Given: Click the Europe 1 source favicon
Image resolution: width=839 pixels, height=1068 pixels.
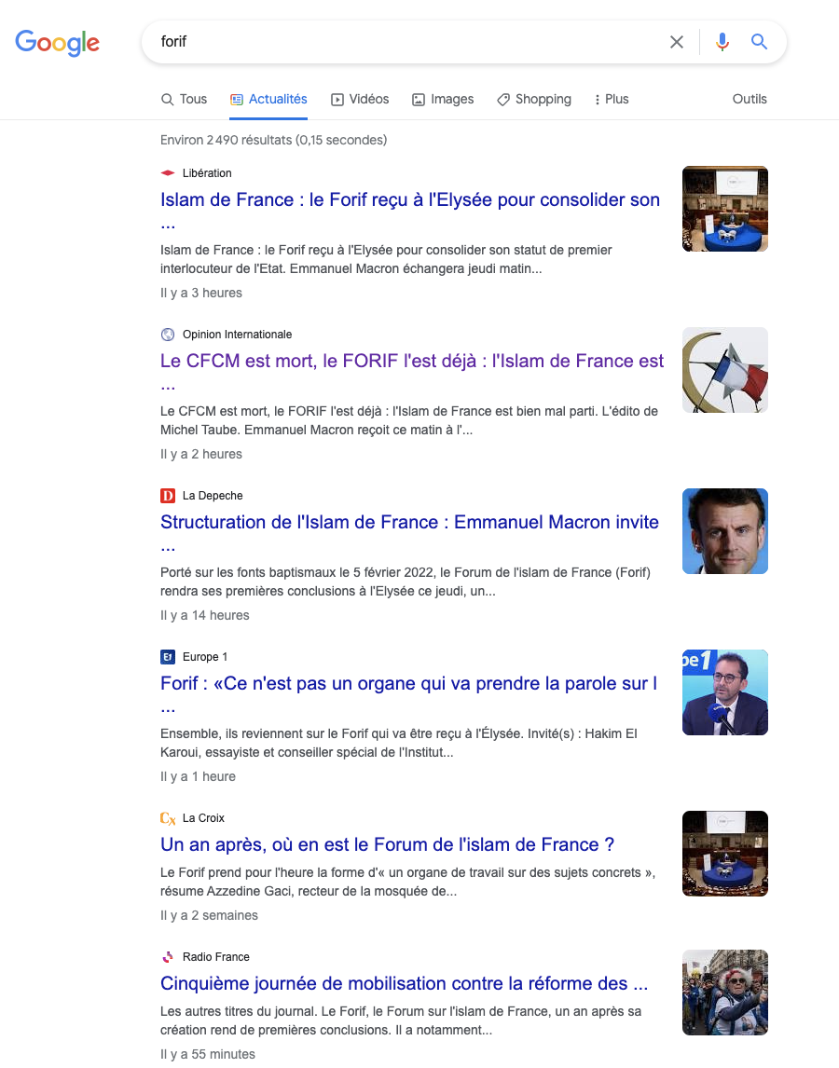Looking at the screenshot, I should click(x=168, y=657).
